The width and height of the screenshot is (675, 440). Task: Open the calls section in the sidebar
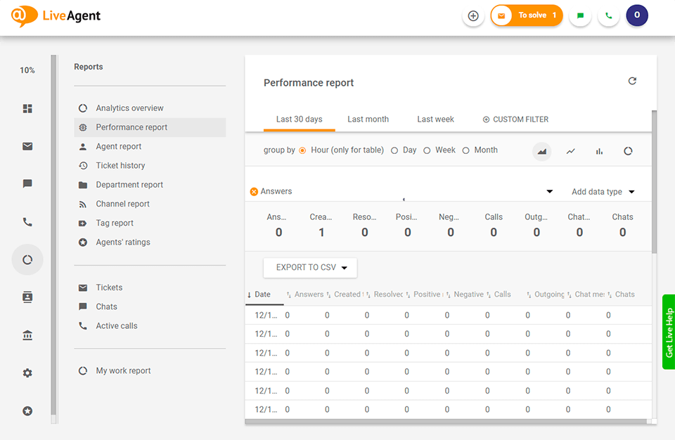click(27, 221)
